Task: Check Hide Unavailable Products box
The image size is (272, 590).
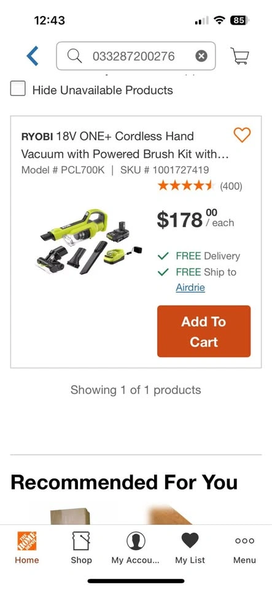Action: [18, 88]
